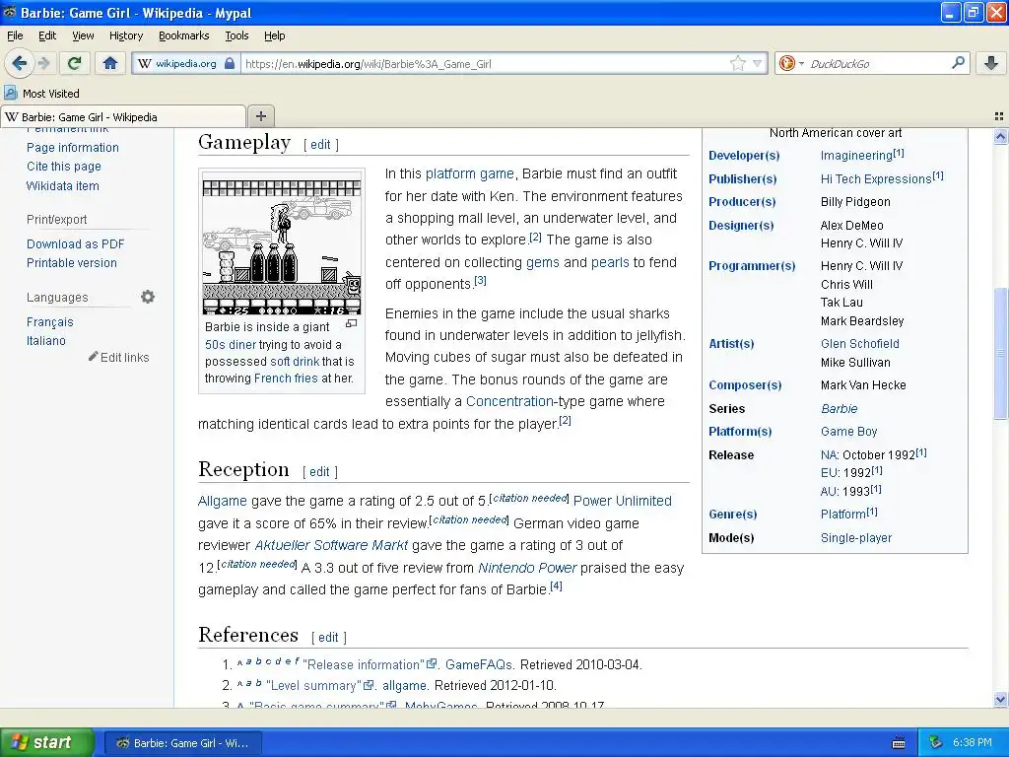1009x757 pixels.
Task: Edit the Gameplay section
Action: pyautogui.click(x=320, y=145)
